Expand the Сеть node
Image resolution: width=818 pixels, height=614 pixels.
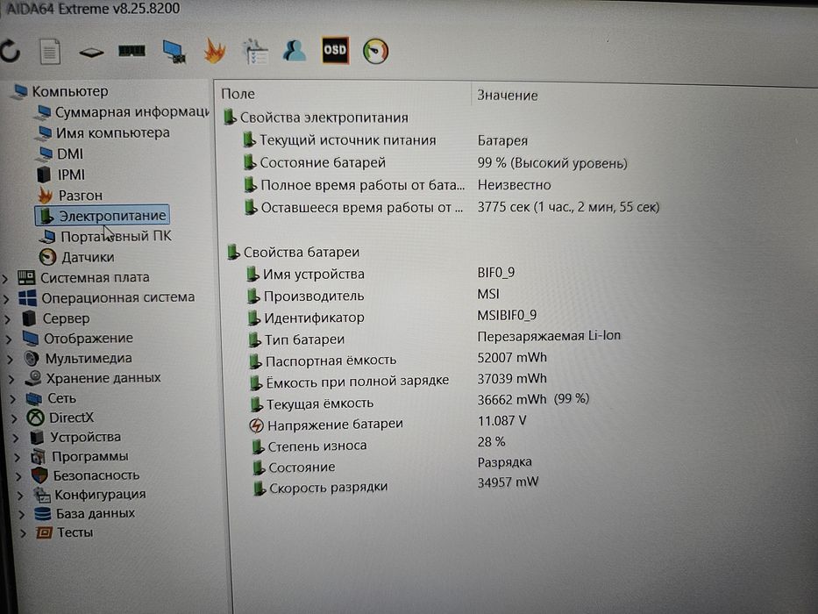[13, 399]
